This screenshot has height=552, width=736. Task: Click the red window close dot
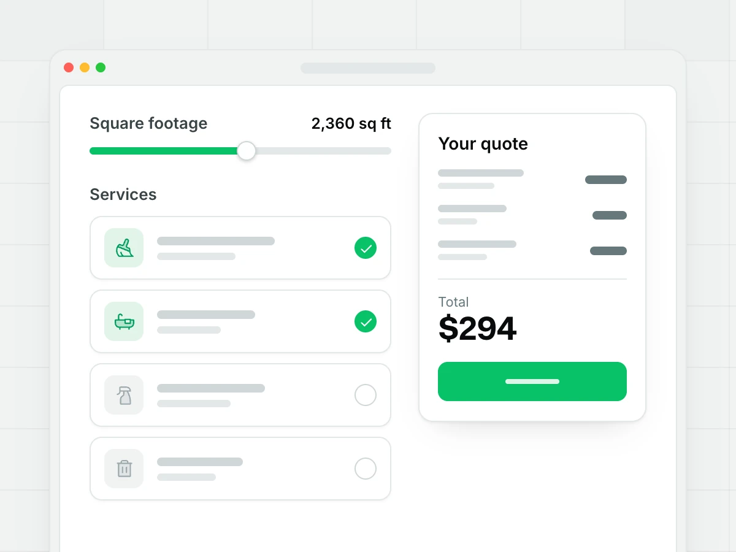(69, 67)
